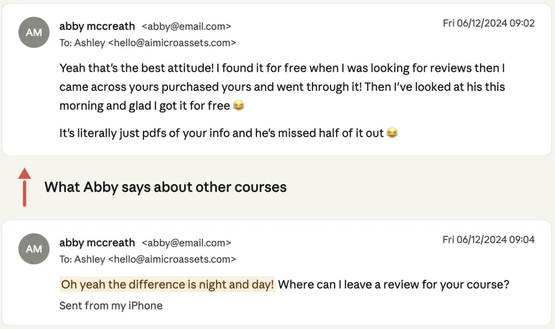555x329 pixels.
Task: Click the Fri 06/12/2024 09:02 timestamp
Action: pyautogui.click(x=488, y=23)
